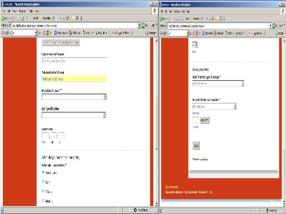Open Google toolbar Settings in left window
This screenshot has height=214, width=286.
coord(151,33)
